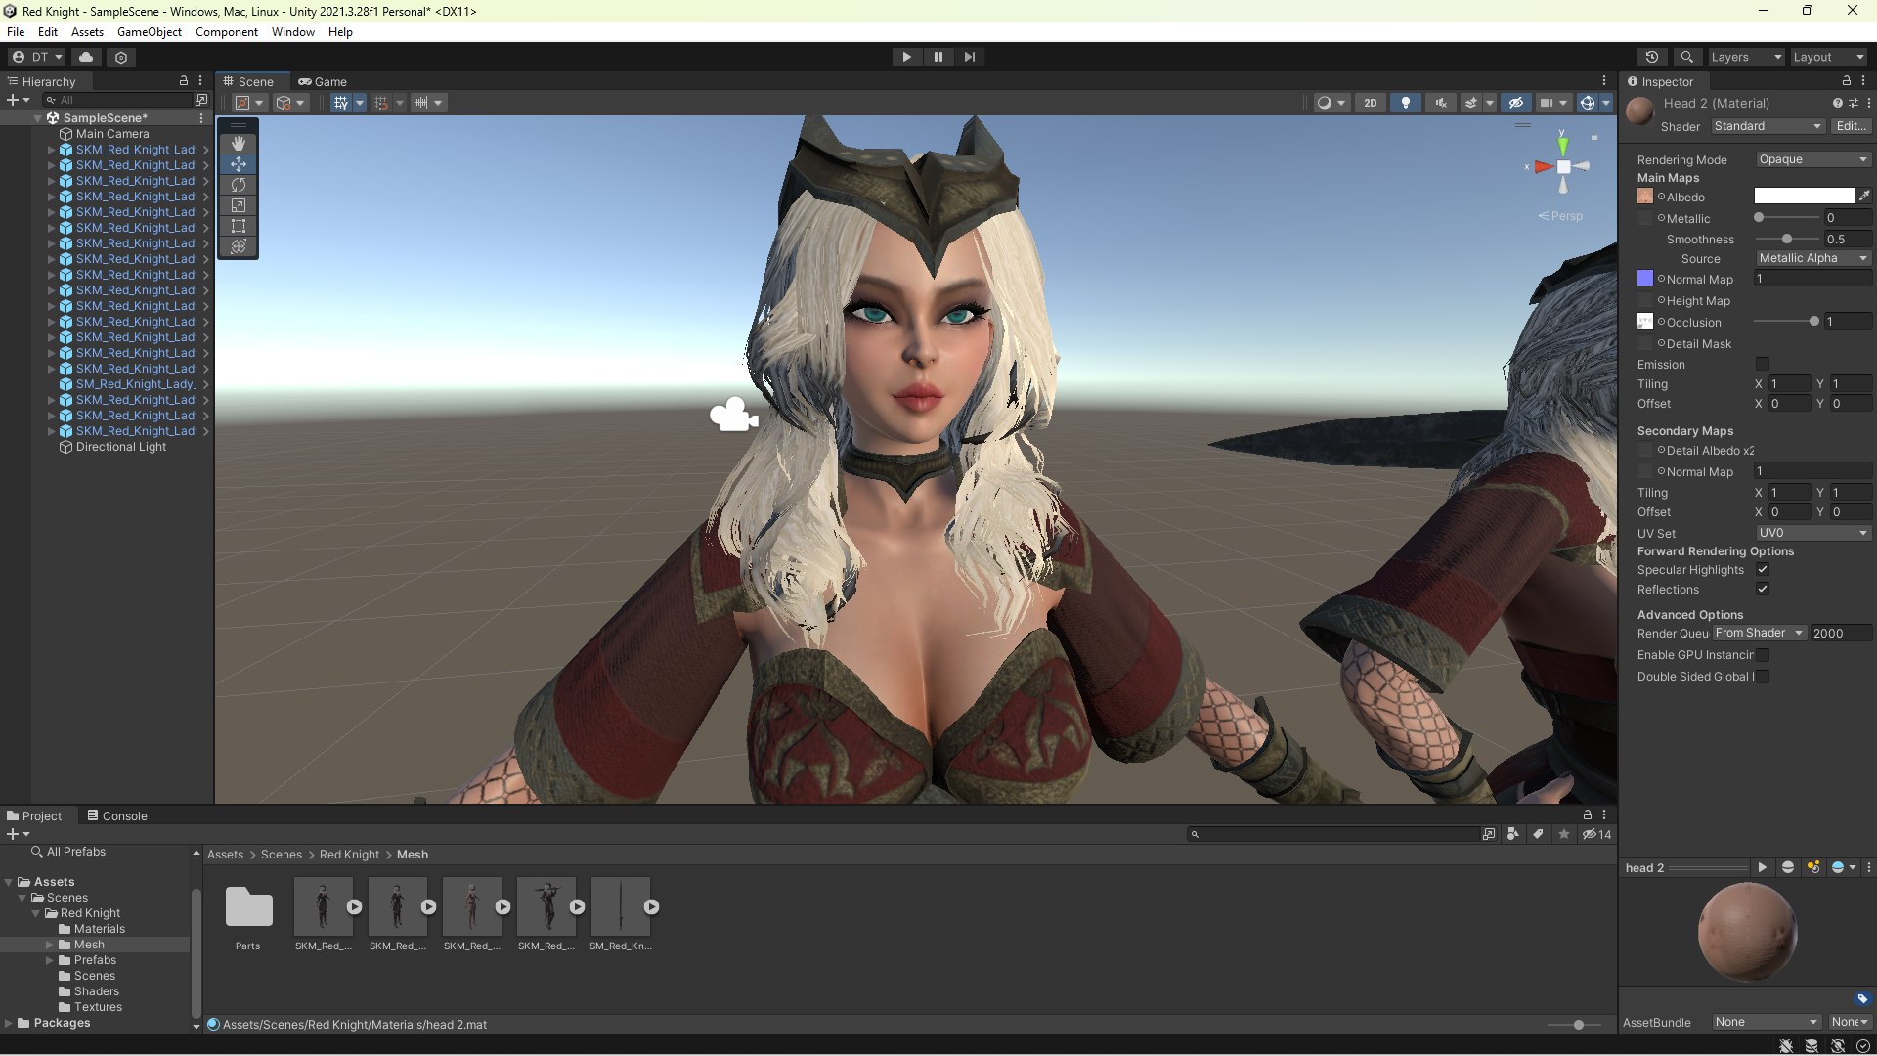The width and height of the screenshot is (1877, 1056).
Task: Uncheck Specular Highlights checkbox
Action: click(1762, 570)
